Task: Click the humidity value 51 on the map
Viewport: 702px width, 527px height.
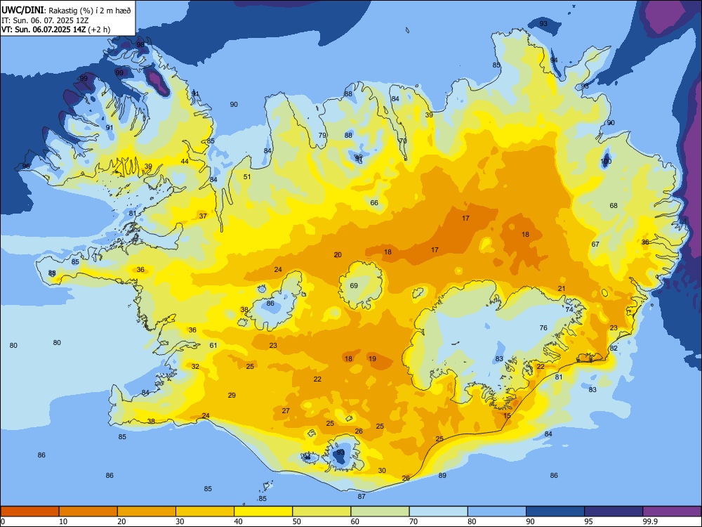Action: tap(247, 176)
